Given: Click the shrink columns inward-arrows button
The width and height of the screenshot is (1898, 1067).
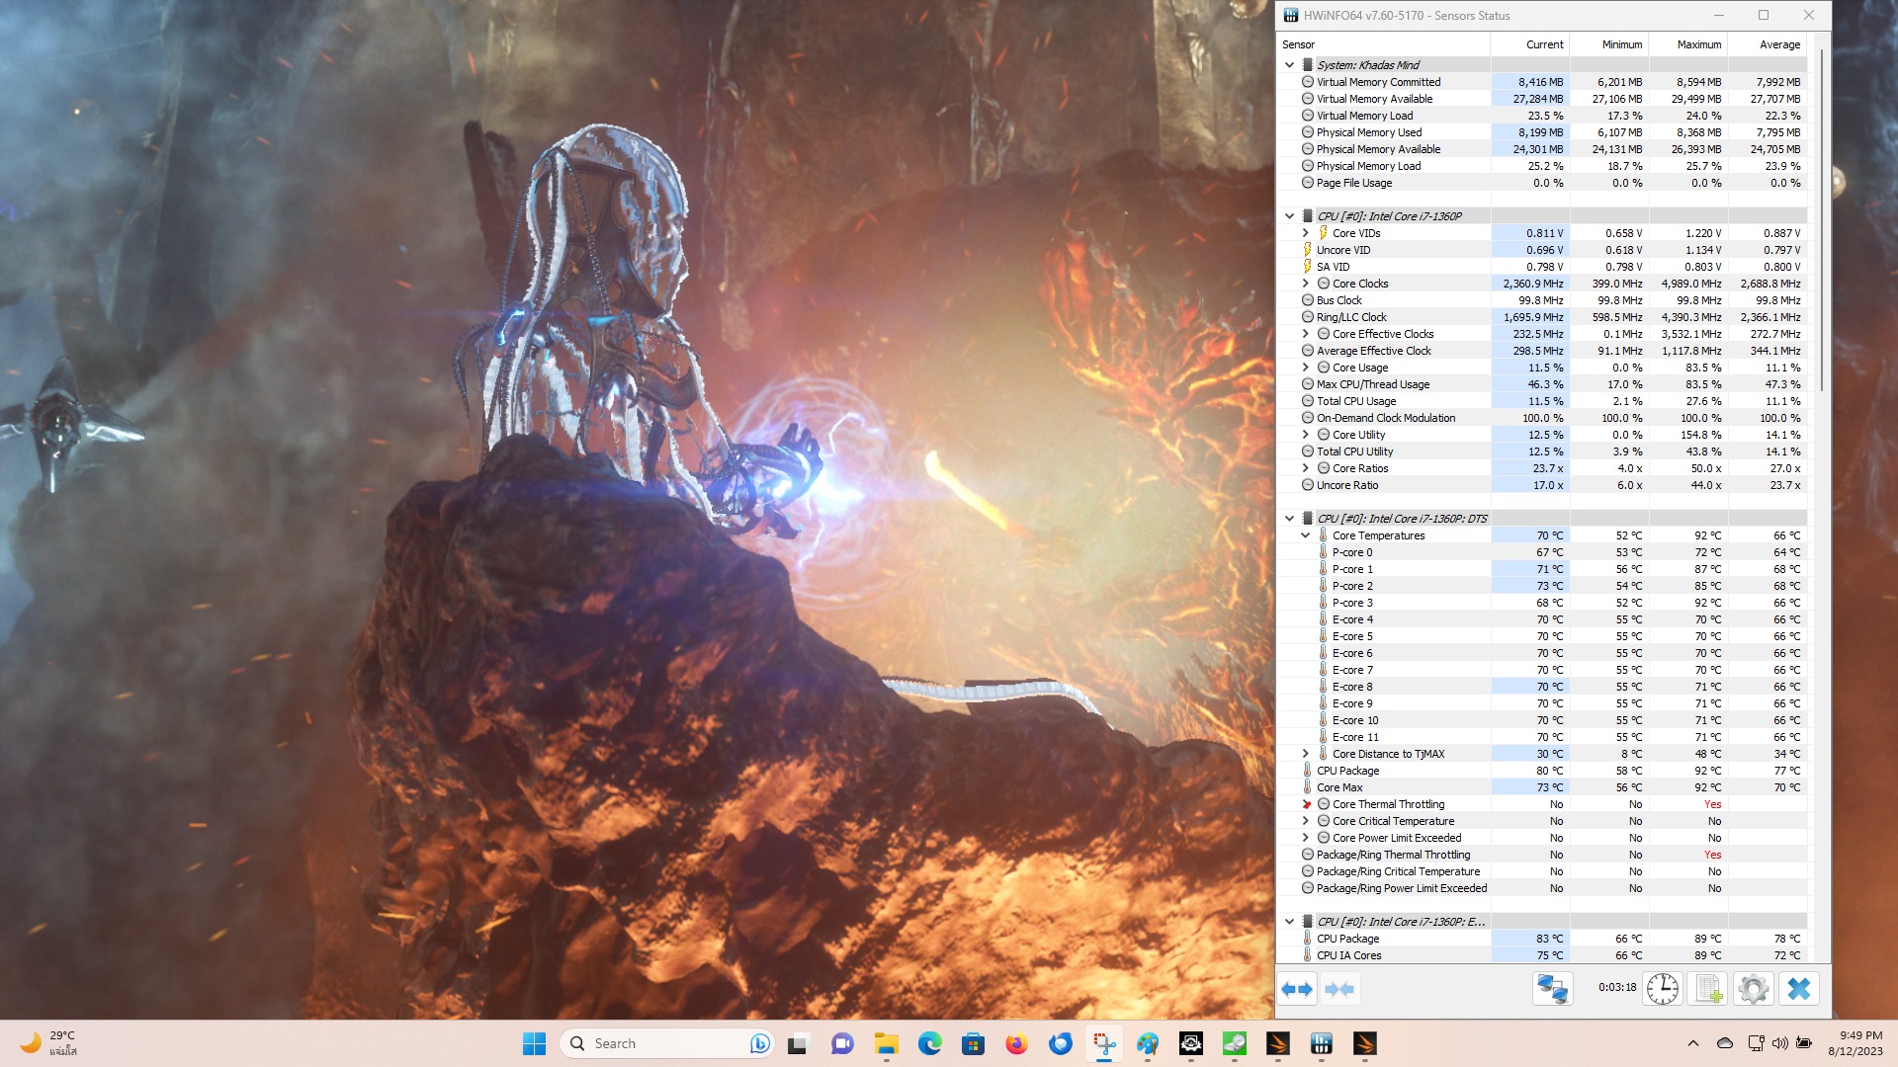Looking at the screenshot, I should coord(1339,989).
